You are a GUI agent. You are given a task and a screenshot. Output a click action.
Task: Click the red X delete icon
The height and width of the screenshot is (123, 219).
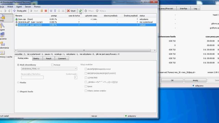[x=68, y=11]
